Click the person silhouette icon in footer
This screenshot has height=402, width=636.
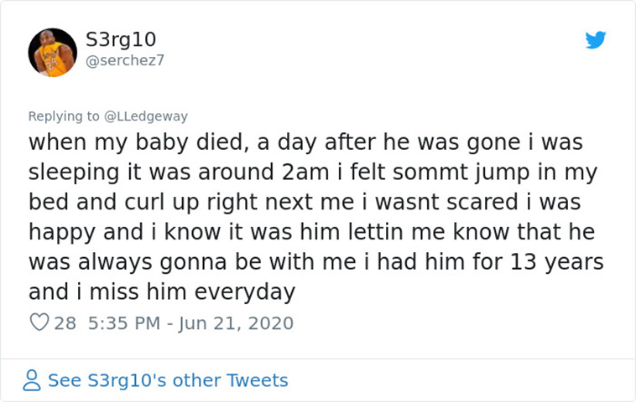(32, 380)
